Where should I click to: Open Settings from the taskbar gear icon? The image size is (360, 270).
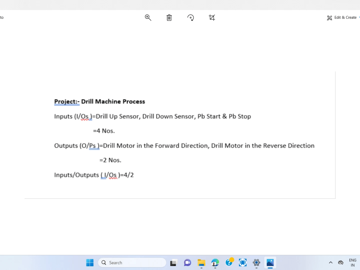256,262
